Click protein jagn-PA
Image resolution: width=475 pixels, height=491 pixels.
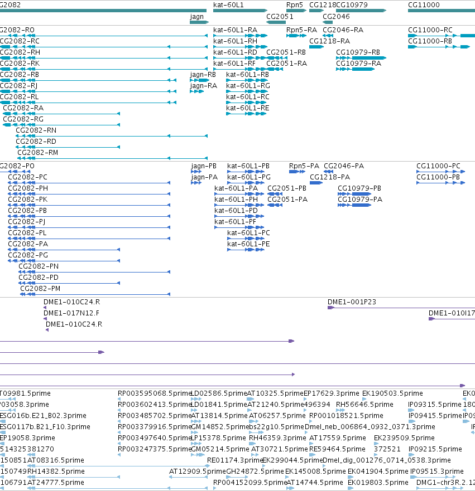pyautogui.click(x=204, y=177)
